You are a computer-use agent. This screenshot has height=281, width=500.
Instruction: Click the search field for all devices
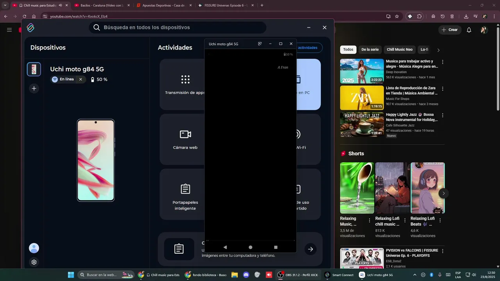click(x=178, y=27)
